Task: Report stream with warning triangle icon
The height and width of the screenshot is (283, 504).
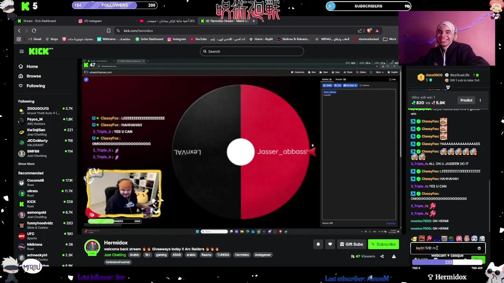Action: pyautogui.click(x=394, y=257)
